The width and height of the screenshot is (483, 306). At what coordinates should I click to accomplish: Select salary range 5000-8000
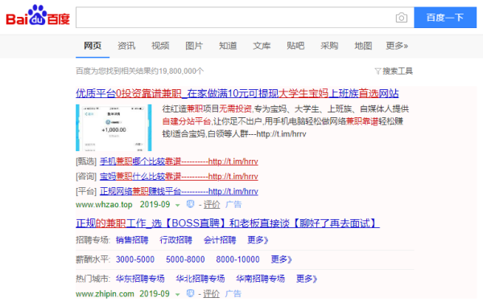pyautogui.click(x=185, y=259)
